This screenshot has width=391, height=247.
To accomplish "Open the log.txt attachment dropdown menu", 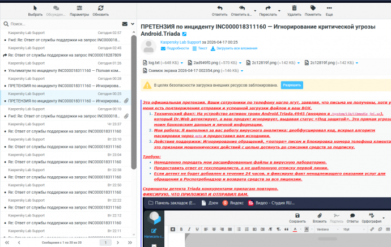I will click(183, 62).
